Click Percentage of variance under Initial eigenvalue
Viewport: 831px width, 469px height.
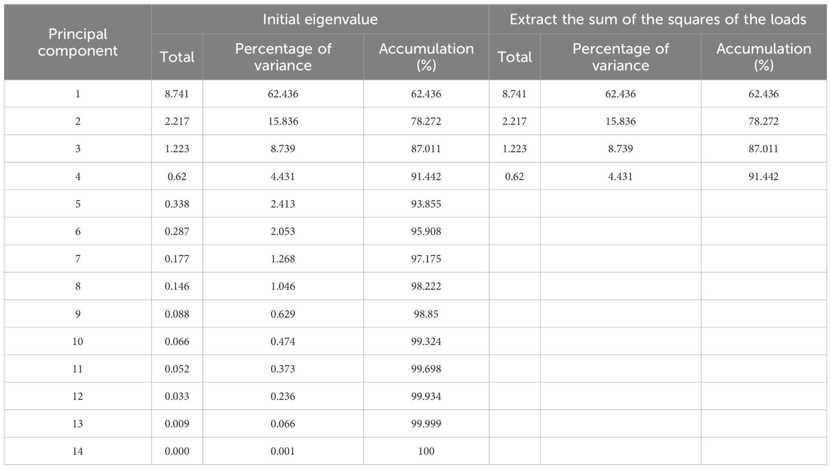point(283,57)
